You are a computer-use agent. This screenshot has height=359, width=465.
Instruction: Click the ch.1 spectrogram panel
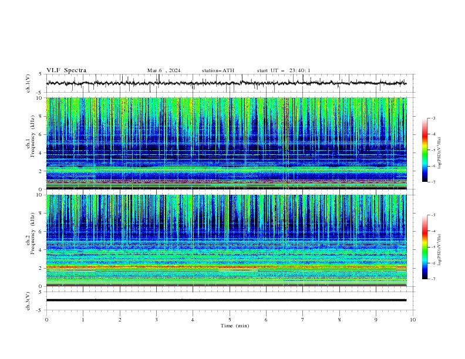point(227,143)
